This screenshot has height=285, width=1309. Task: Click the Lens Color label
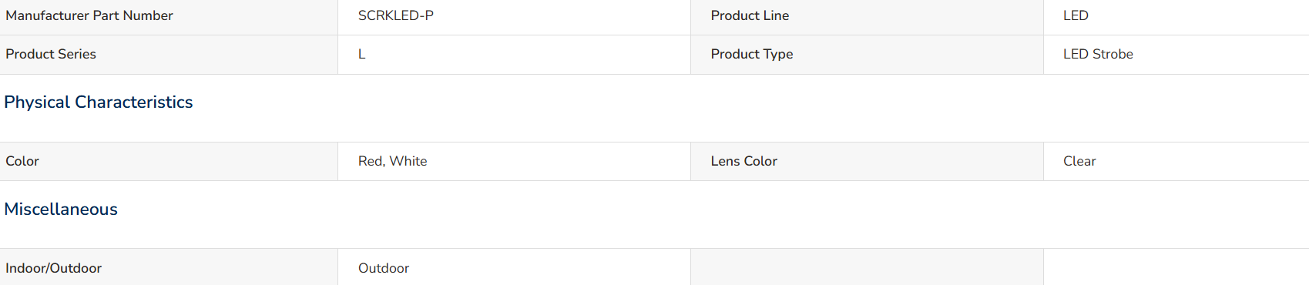coord(744,161)
